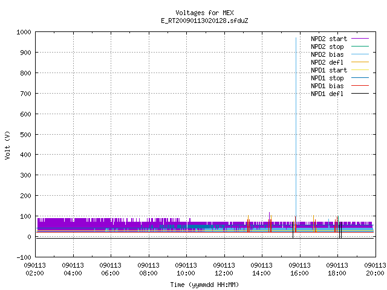Viewport: 387px width, 290px height.
Task: Click the 02:00 time tick label
Action: [x=35, y=273]
